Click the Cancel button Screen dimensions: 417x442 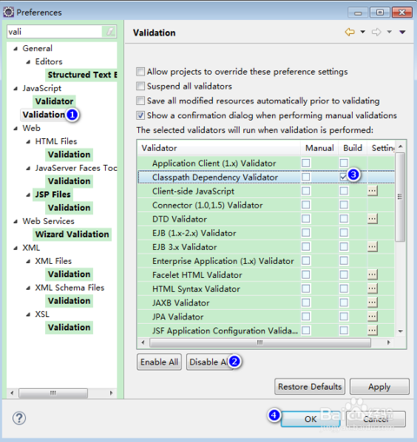pos(375,419)
